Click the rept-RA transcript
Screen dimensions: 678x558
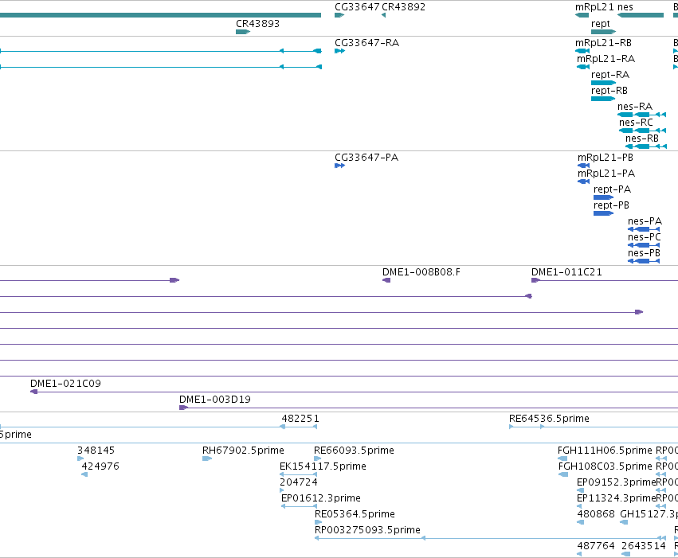pos(610,75)
